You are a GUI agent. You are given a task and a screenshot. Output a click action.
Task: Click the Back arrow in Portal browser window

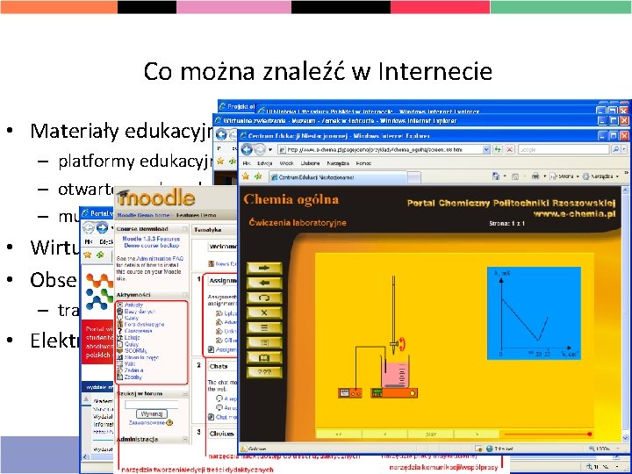89,228
